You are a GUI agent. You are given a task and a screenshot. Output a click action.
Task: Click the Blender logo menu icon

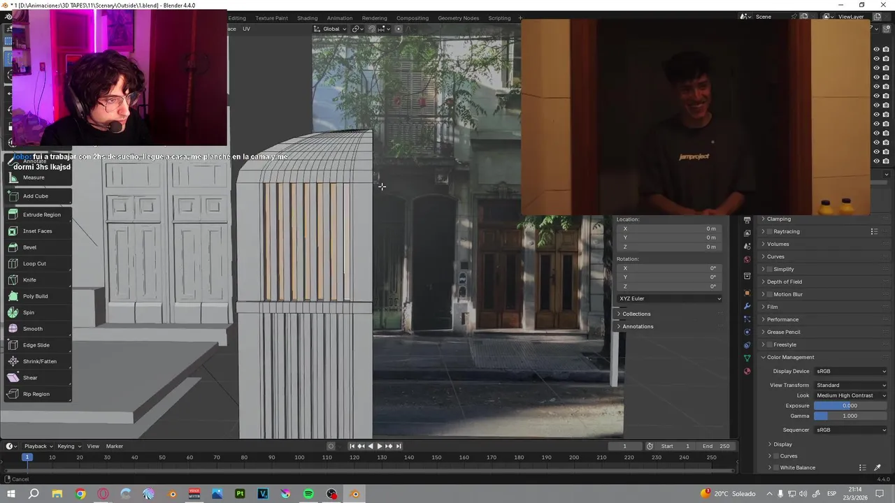point(8,17)
